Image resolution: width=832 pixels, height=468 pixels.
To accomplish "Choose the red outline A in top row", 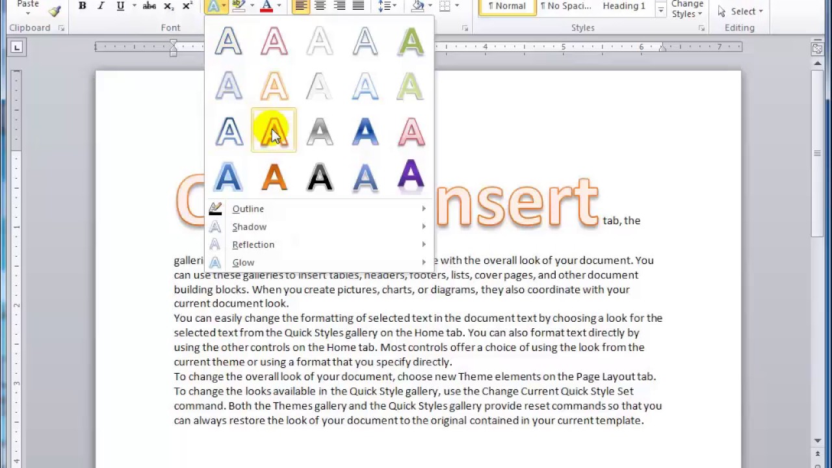I will 274,41.
